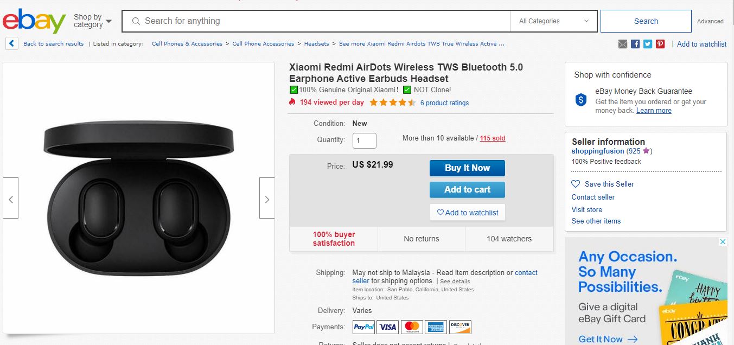
Task: Click the star rating icons
Action: point(393,103)
